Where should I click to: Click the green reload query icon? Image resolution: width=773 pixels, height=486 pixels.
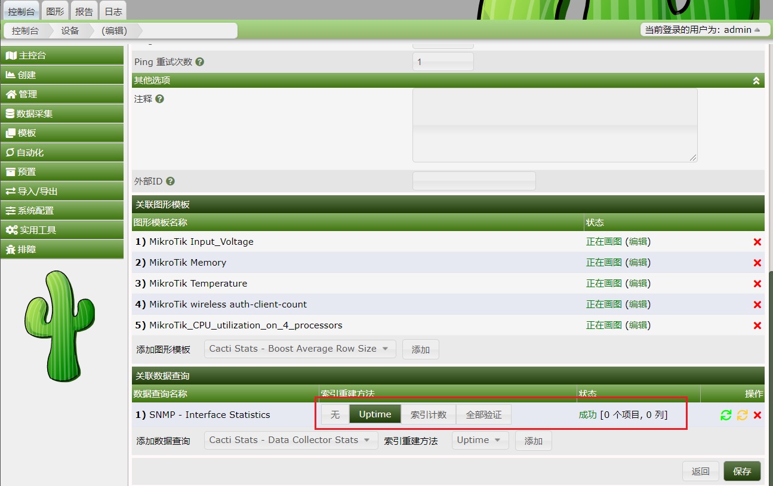(x=726, y=415)
